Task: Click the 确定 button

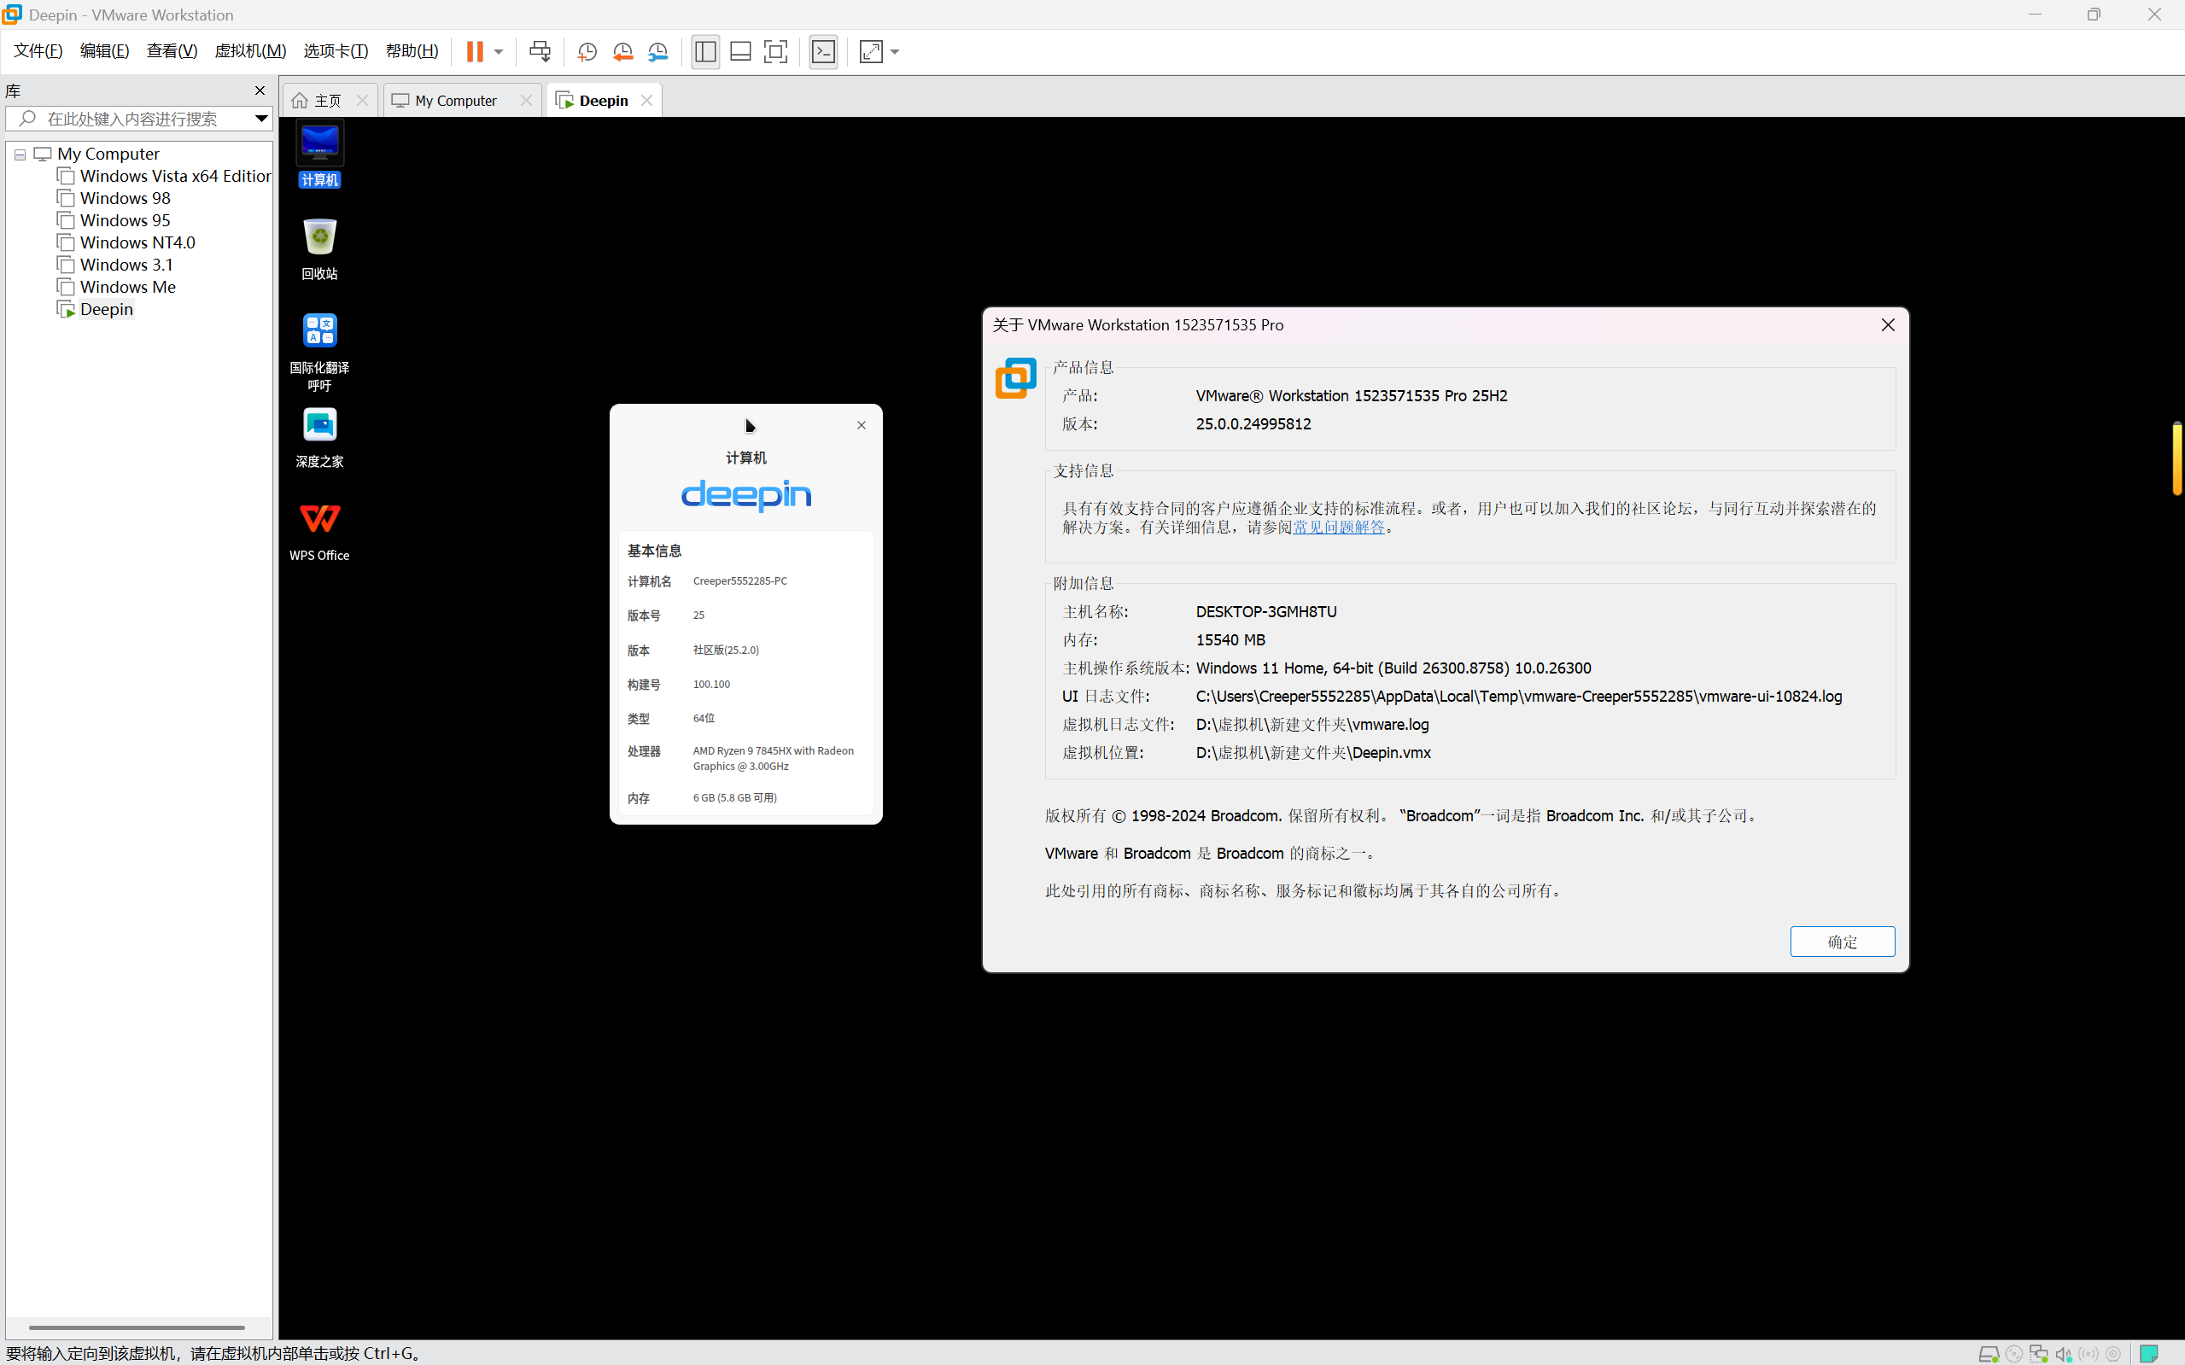Action: click(1842, 942)
